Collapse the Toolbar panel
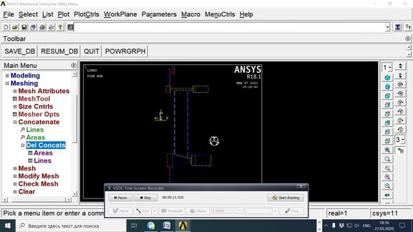413x232 pixels. tap(408, 39)
